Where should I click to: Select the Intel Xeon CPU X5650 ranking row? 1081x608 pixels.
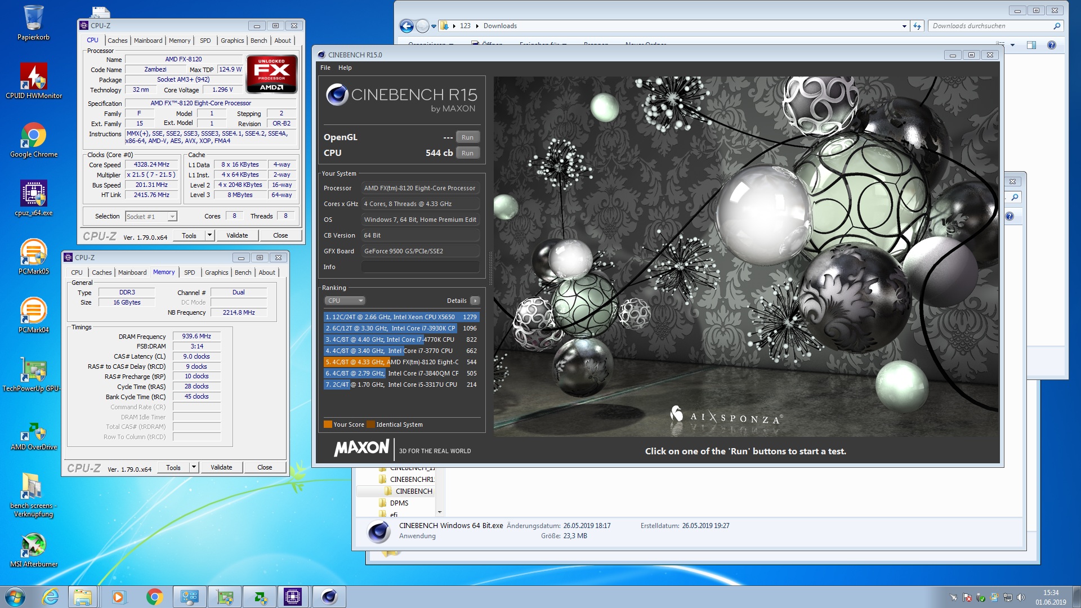click(401, 317)
